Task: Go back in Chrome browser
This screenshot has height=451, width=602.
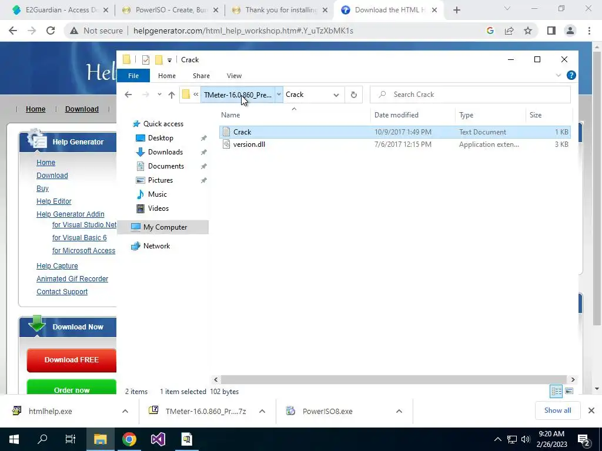Action: (x=13, y=31)
